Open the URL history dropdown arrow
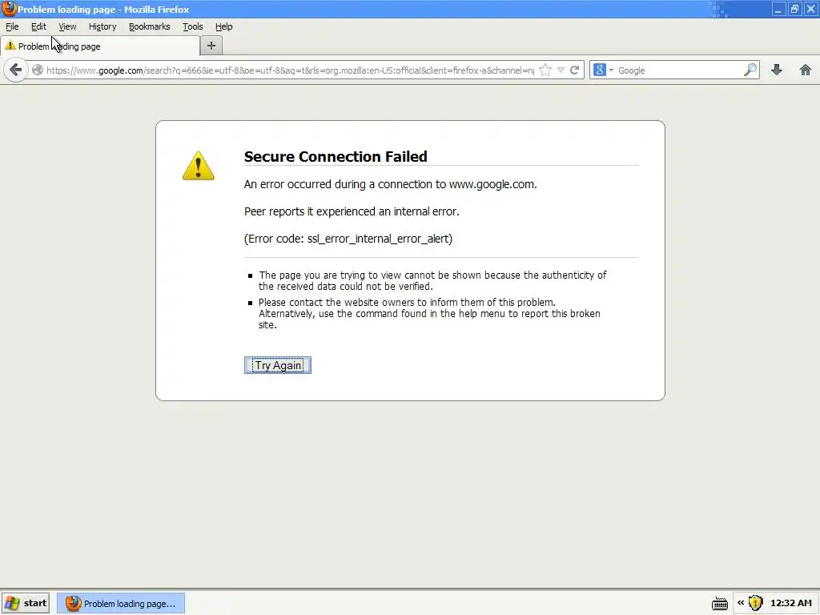Screen dimensions: 820x615 tap(561, 70)
